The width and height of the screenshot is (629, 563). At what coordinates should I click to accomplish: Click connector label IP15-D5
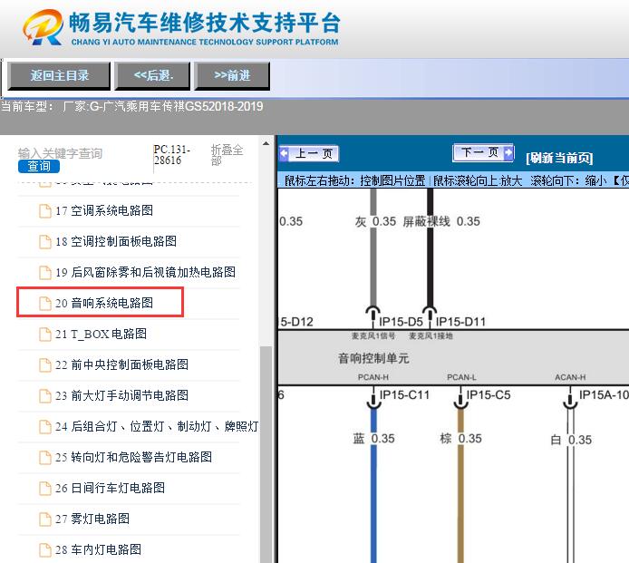pyautogui.click(x=401, y=322)
